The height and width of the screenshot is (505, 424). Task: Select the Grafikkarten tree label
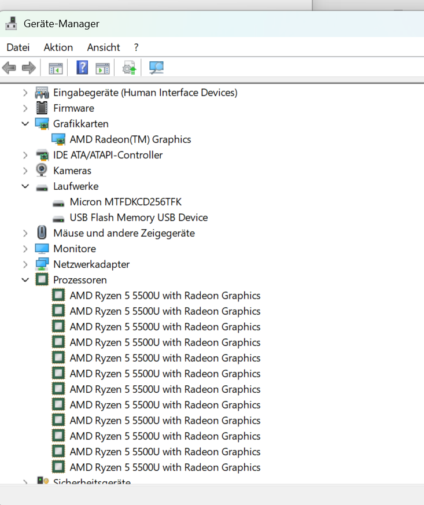tap(81, 124)
